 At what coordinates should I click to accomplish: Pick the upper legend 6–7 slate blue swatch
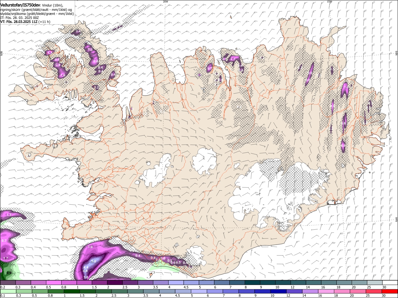222,282
